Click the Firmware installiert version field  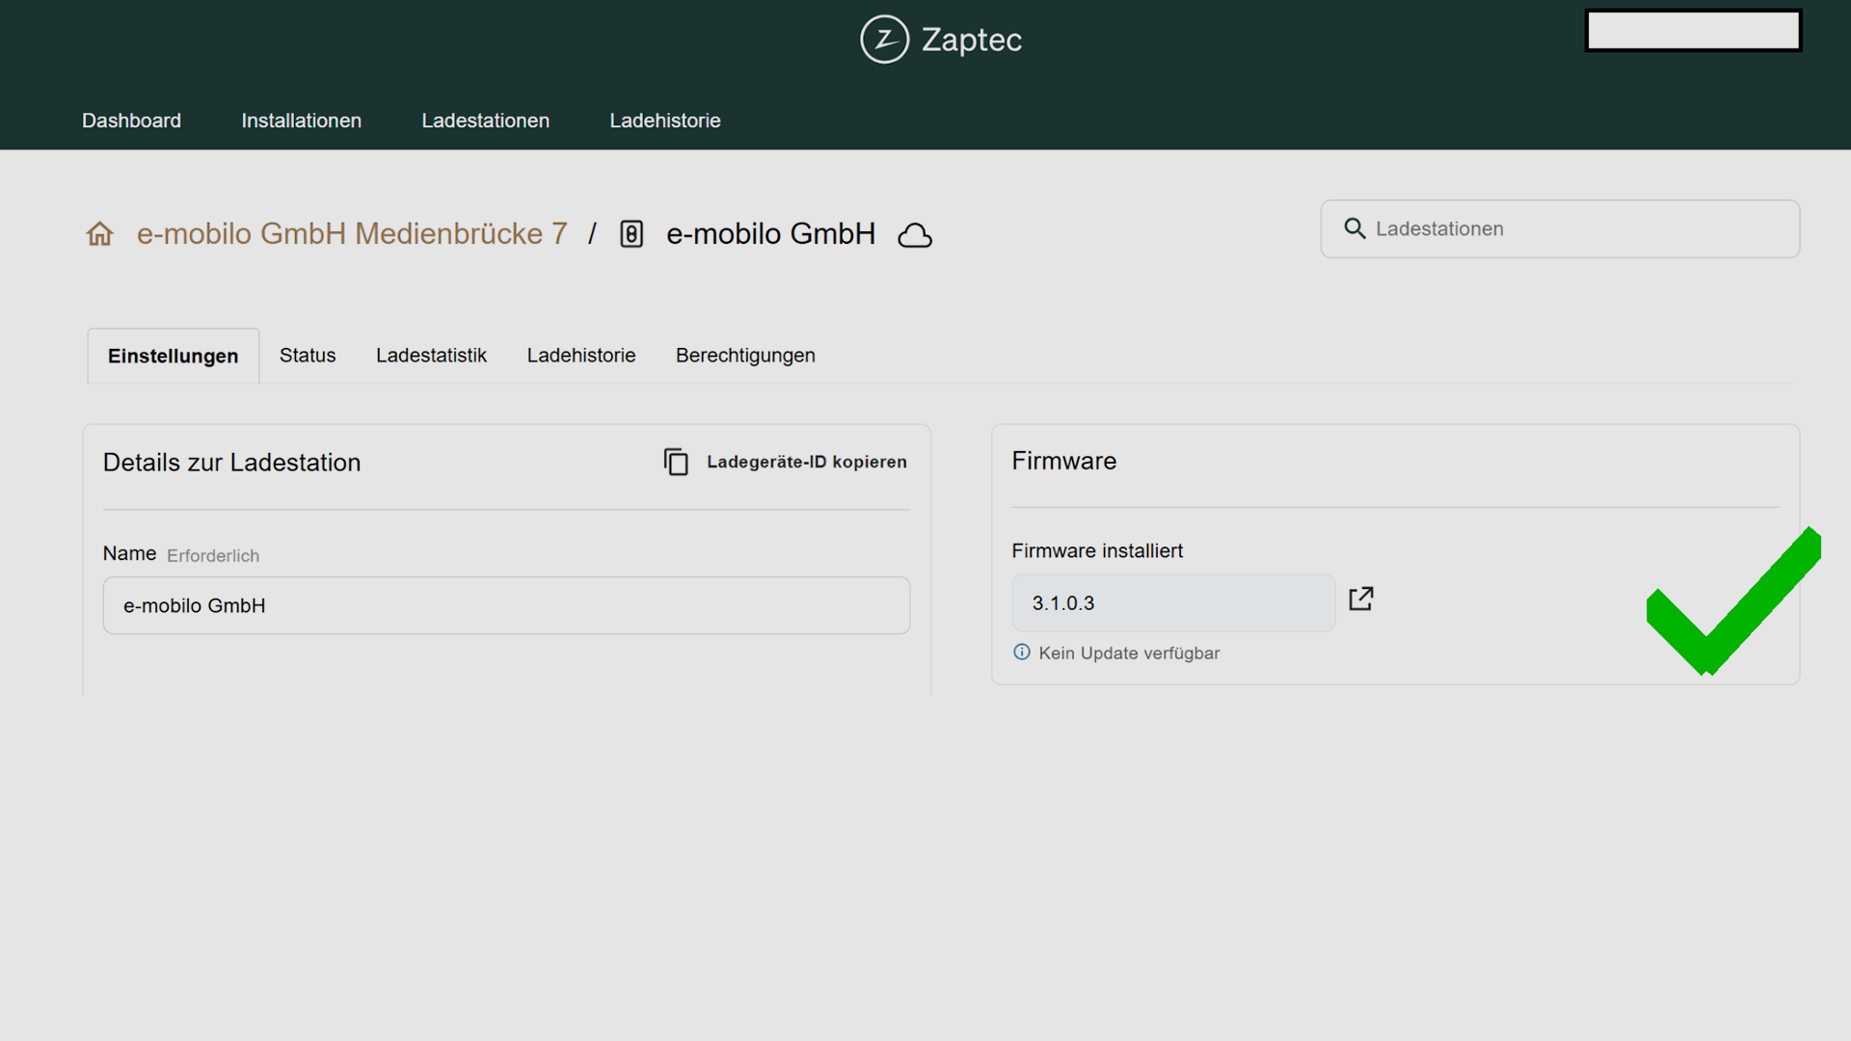coord(1173,603)
